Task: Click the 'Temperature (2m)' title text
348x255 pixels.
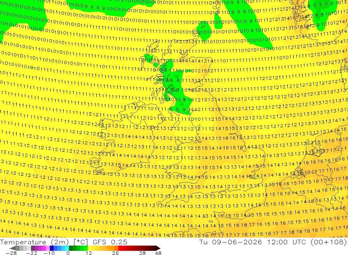Action: (34, 242)
